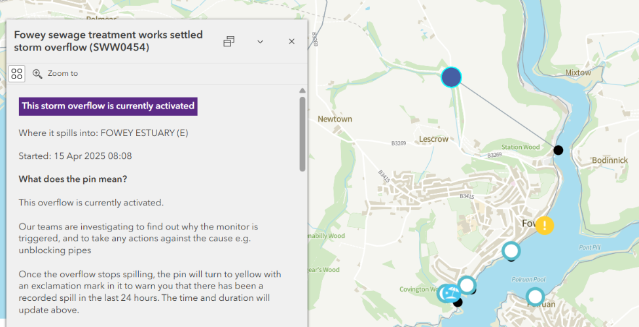
Task: Dock the popup using the dock icon
Action: (x=228, y=41)
